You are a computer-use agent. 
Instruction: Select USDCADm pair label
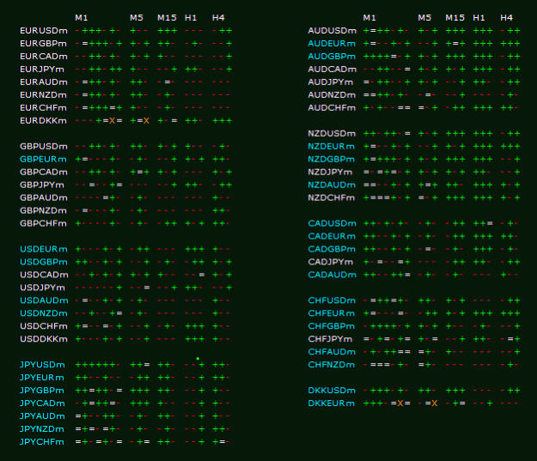[x=44, y=275]
